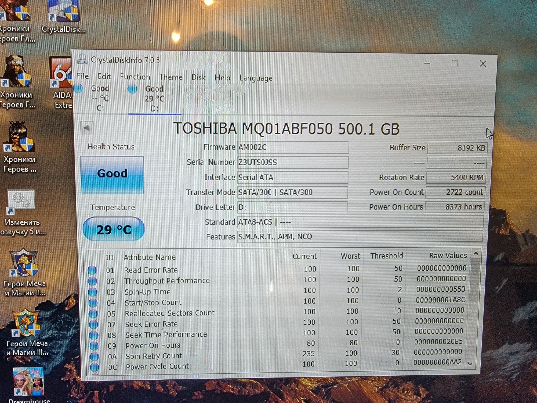Viewport: 537px width, 403px height.
Task: Open the Dreamhouse desktop shortcut
Action: (x=29, y=385)
